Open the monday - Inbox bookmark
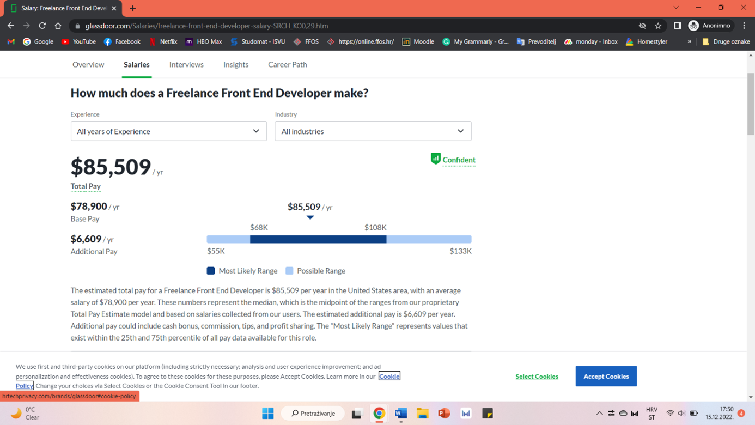The image size is (755, 425). (x=591, y=41)
